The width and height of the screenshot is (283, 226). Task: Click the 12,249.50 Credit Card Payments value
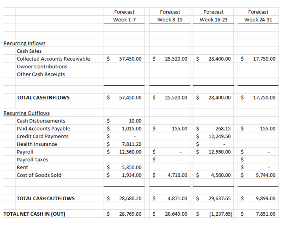(x=220, y=136)
